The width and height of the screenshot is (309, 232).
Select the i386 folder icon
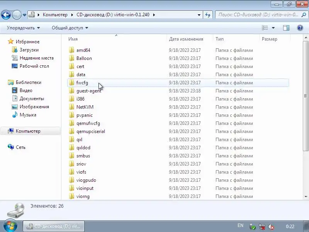pyautogui.click(x=72, y=99)
